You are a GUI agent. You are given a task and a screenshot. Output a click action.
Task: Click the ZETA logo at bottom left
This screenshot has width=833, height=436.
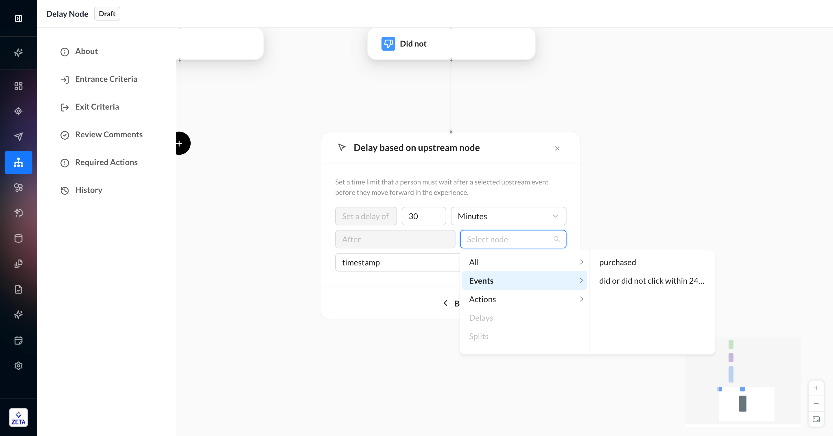point(19,417)
